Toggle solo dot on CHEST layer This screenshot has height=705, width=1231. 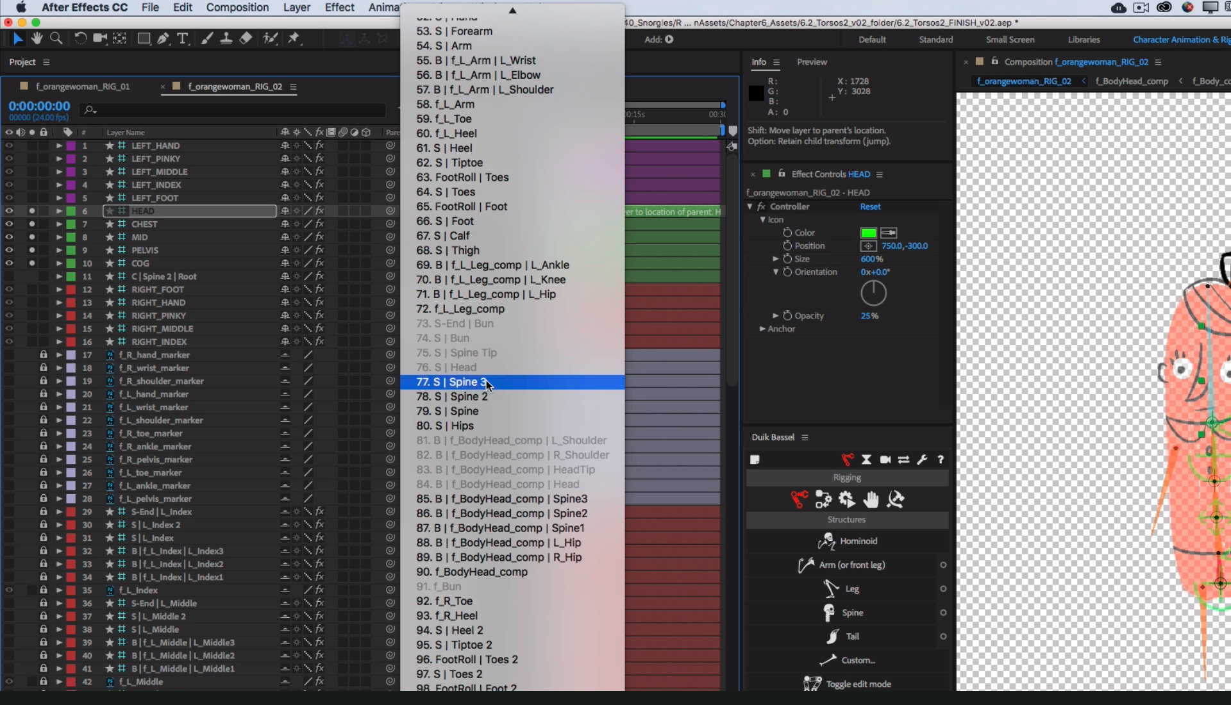(32, 224)
